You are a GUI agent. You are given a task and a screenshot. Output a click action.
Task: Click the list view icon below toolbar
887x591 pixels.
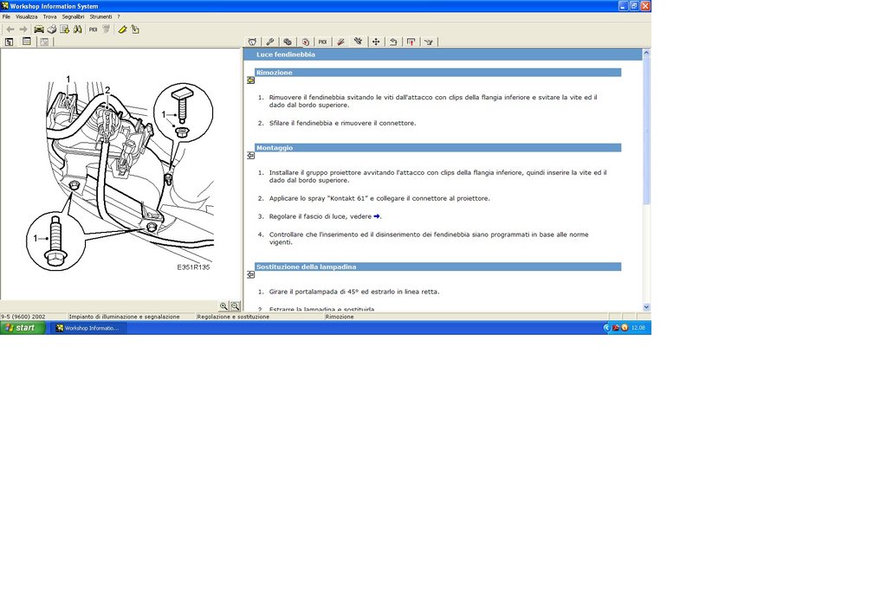point(27,42)
